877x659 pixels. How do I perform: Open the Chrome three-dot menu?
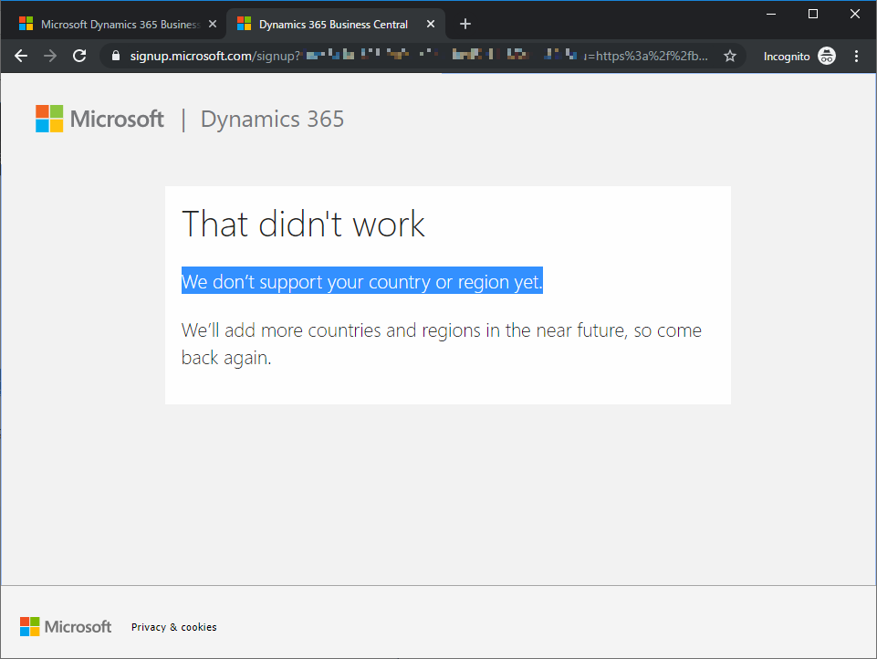[856, 56]
